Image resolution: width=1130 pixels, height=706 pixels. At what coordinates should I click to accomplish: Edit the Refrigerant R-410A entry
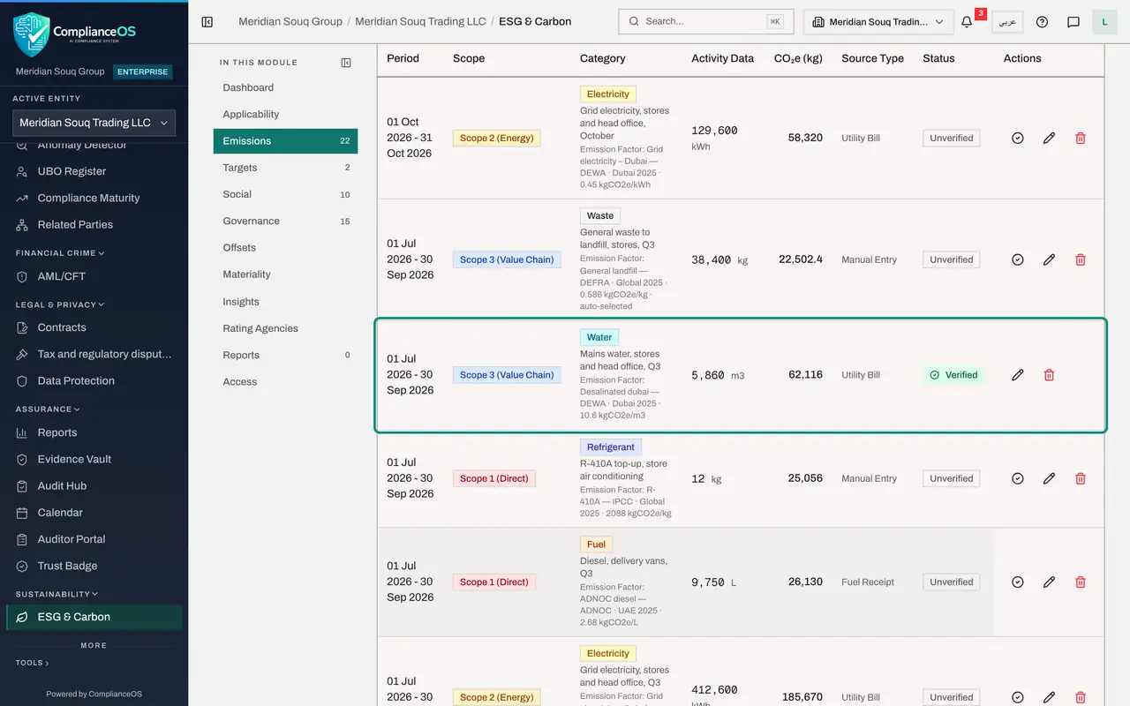coord(1049,478)
